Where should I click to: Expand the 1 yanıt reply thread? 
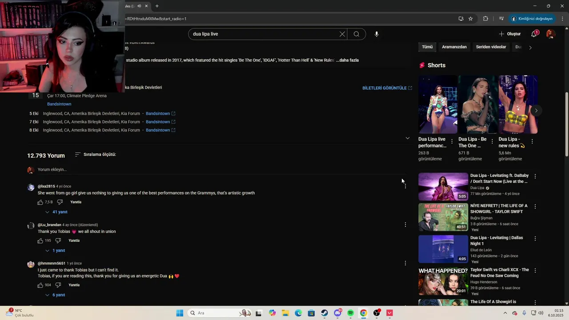(x=56, y=251)
